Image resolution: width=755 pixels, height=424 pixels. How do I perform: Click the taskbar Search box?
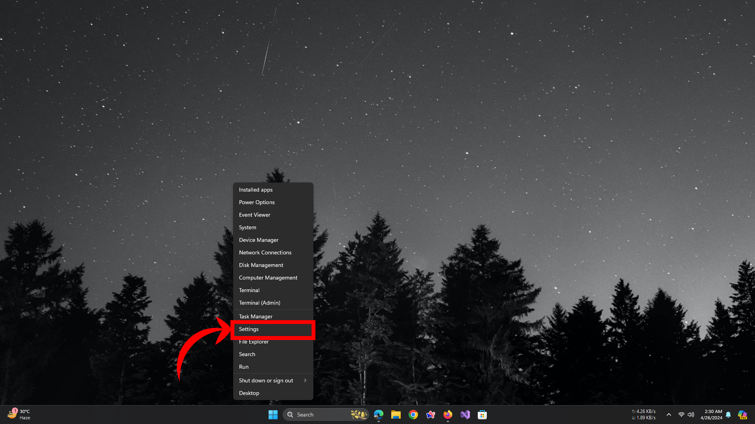point(319,415)
